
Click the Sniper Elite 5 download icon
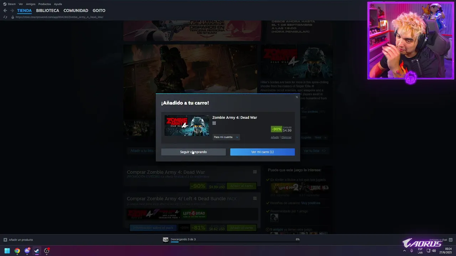166,240
